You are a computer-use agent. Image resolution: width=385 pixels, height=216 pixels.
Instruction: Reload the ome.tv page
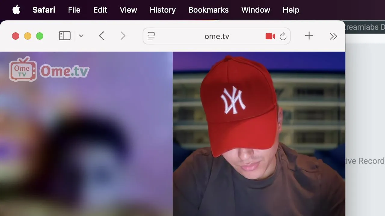(x=283, y=36)
